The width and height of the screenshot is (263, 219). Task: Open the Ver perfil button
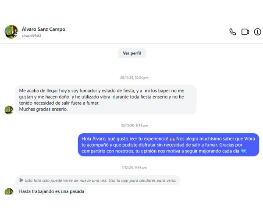131,53
